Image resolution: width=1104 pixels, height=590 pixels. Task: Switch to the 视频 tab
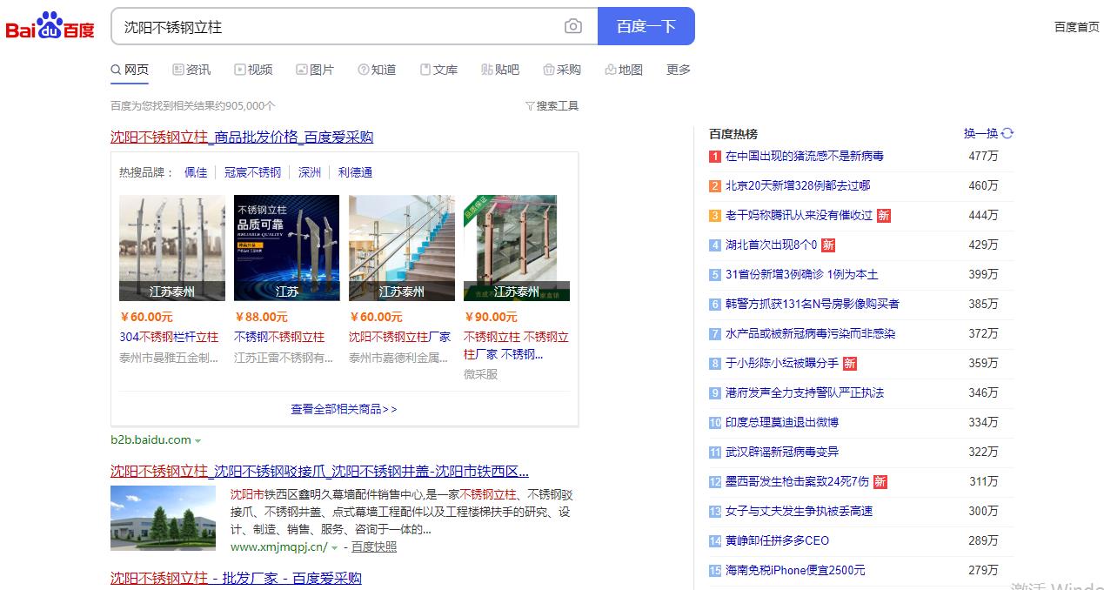[253, 70]
